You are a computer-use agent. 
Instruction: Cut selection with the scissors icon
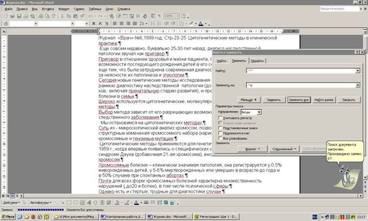(62, 16)
